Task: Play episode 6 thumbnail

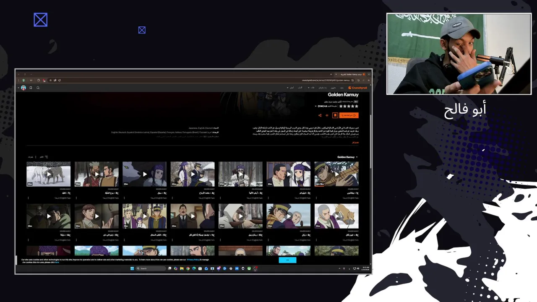Action: 96,174
